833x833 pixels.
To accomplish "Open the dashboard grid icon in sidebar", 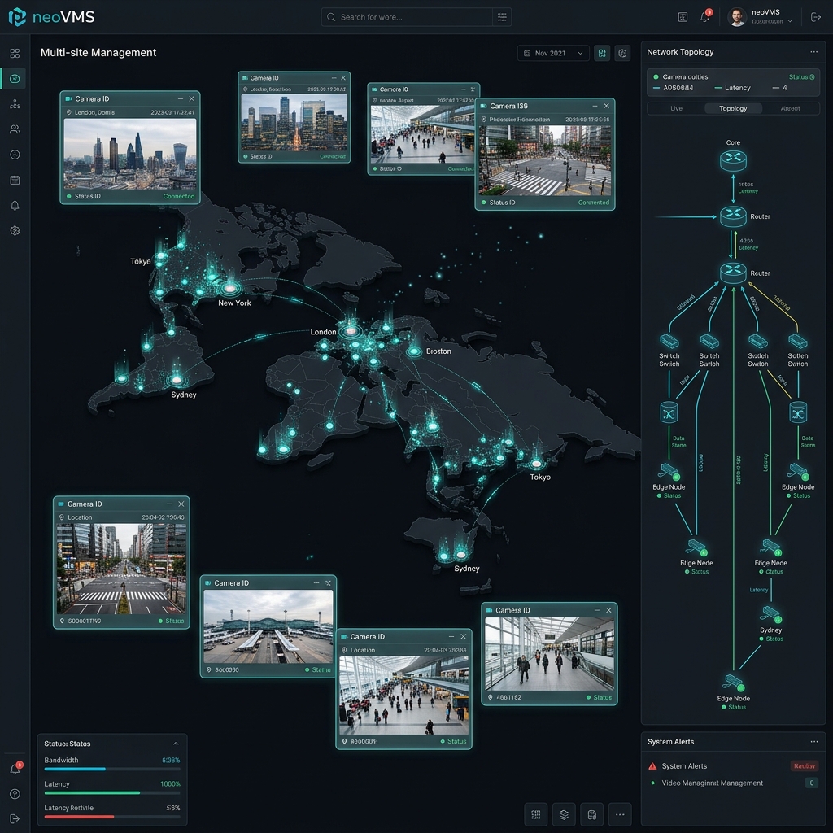I will [15, 53].
